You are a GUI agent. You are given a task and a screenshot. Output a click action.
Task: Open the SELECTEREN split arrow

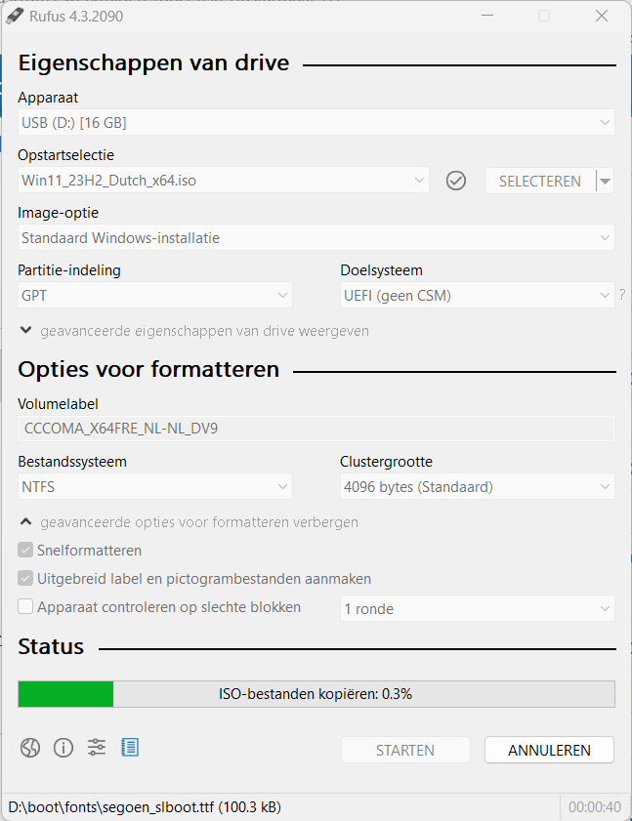coord(606,181)
